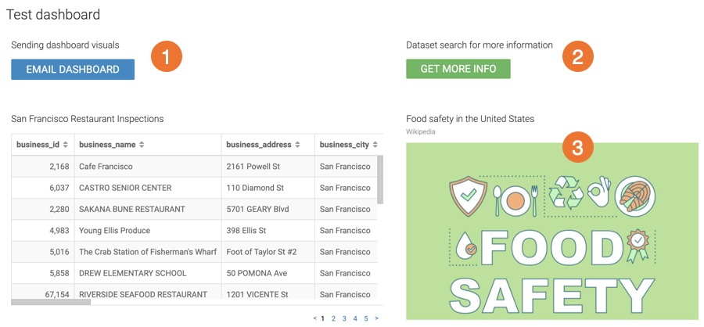The image size is (704, 327).
Task: Click the orange number 3 marker
Action: (577, 148)
